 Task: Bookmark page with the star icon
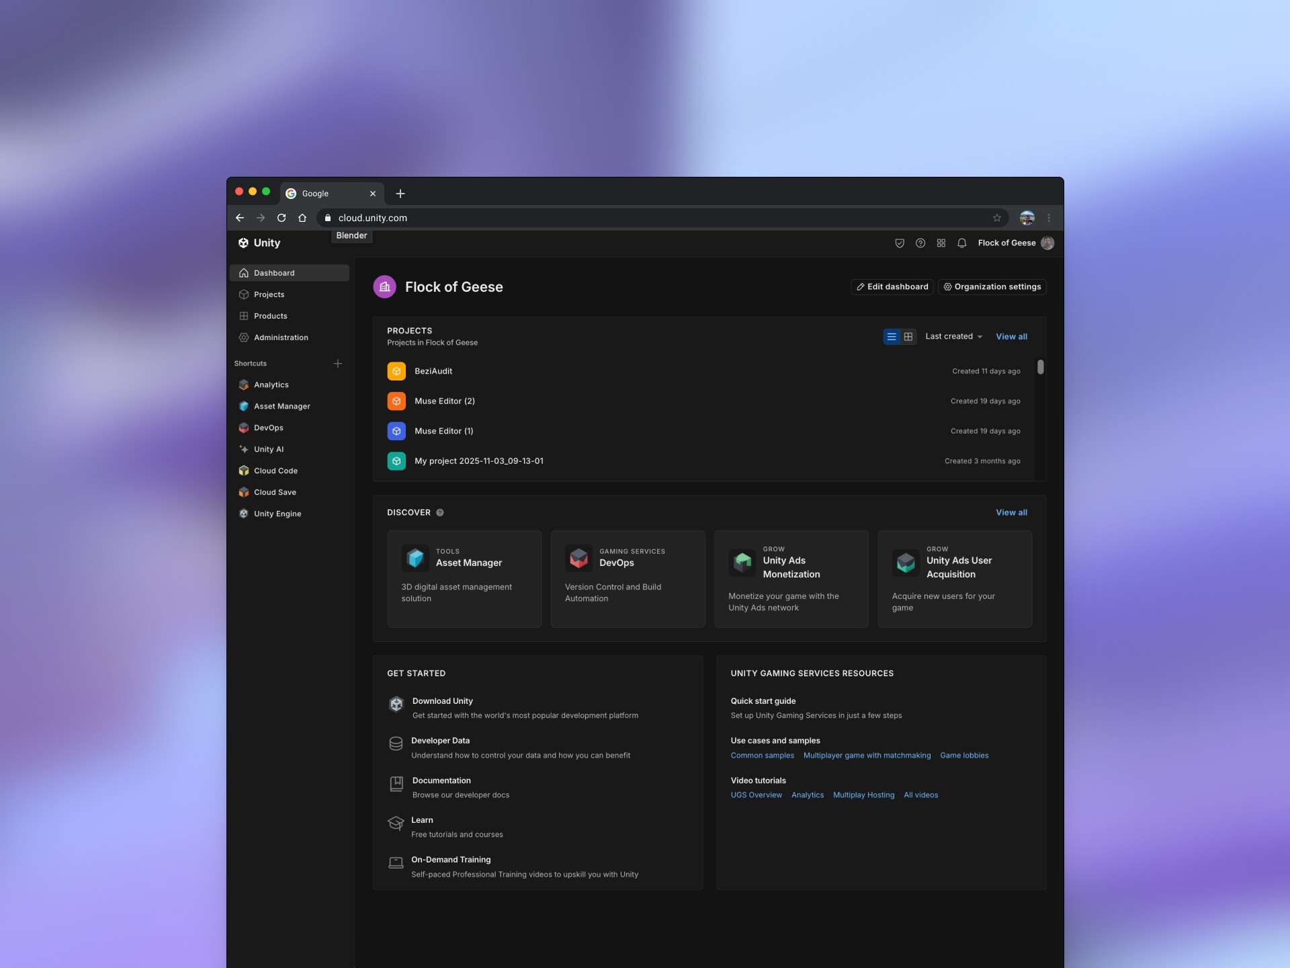coord(997,218)
